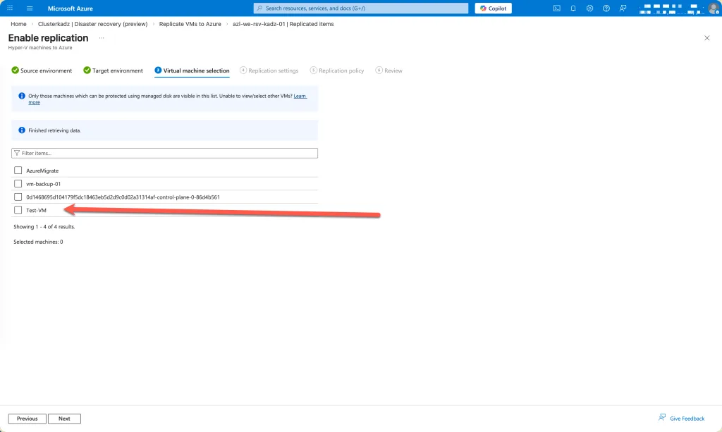Open the help question mark icon
Screen dimensions: 722x432
click(606, 8)
